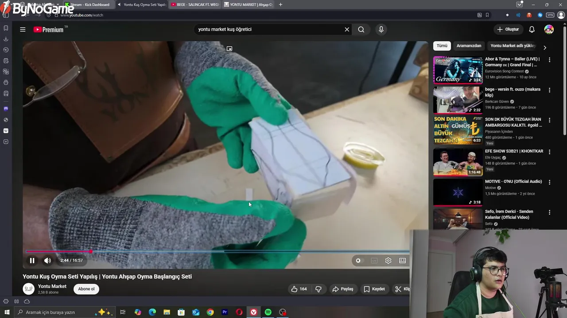Open a new browser tab with plus
The width and height of the screenshot is (567, 318).
[x=280, y=4]
